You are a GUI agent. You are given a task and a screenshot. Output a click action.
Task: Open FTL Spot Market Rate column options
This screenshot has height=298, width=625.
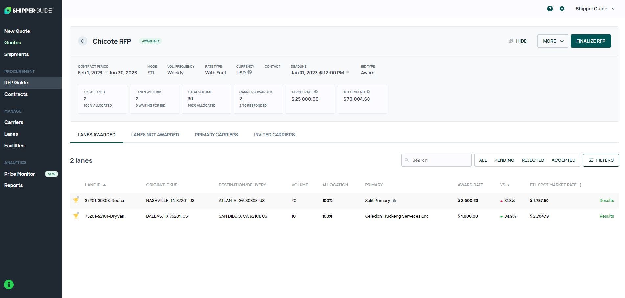[581, 185]
